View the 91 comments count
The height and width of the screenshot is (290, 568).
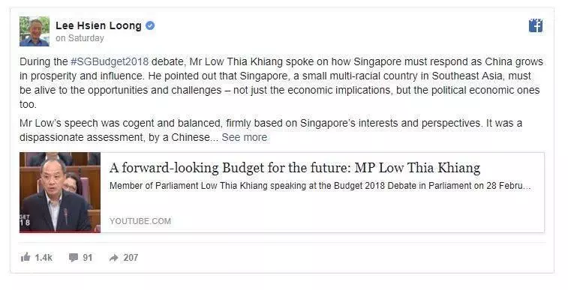(x=87, y=258)
